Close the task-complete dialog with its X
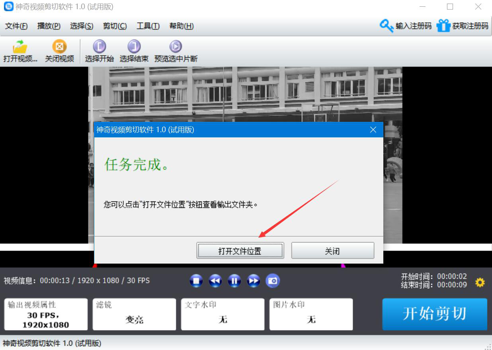Image resolution: width=492 pixels, height=350 pixels. tap(373, 130)
